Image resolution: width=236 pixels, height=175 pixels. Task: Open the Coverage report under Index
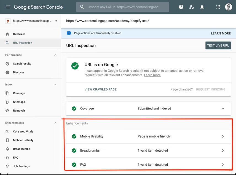pos(19,93)
